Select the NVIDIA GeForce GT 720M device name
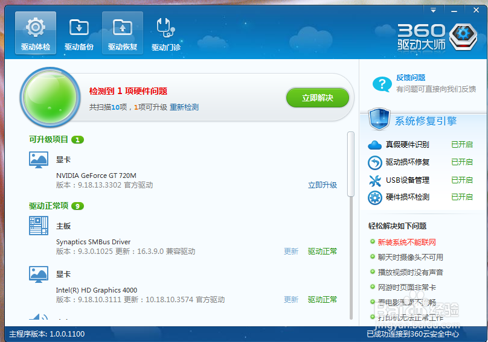The height and width of the screenshot is (342, 488). pyautogui.click(x=96, y=176)
